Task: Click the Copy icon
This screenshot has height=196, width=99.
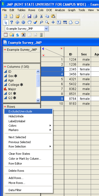Action: click(x=47, y=16)
